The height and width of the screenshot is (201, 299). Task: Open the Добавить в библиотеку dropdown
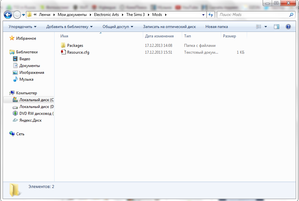tap(69, 27)
